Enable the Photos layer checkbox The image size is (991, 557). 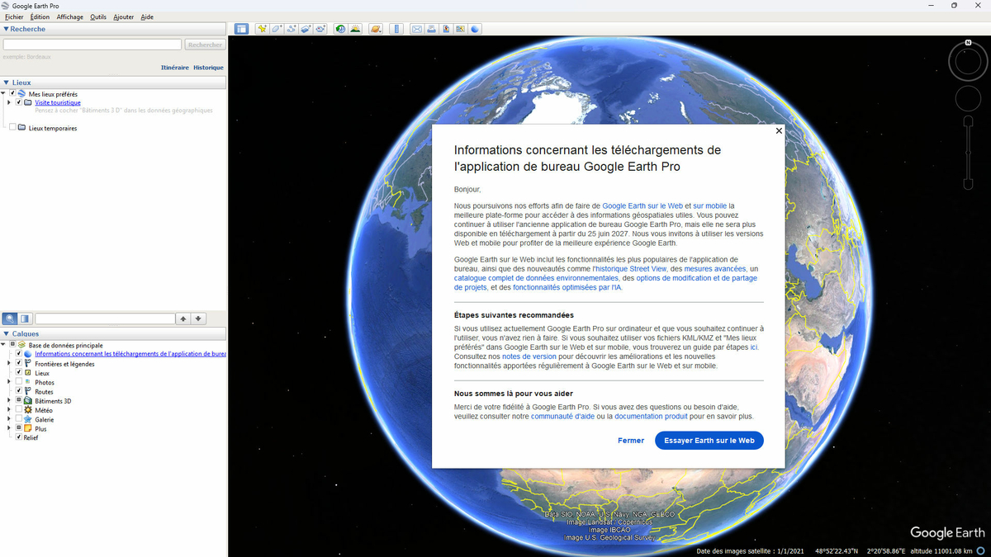click(19, 382)
